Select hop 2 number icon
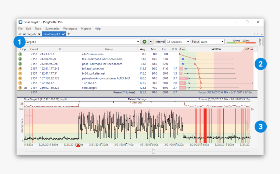280x174 pixels. (x=20, y=59)
